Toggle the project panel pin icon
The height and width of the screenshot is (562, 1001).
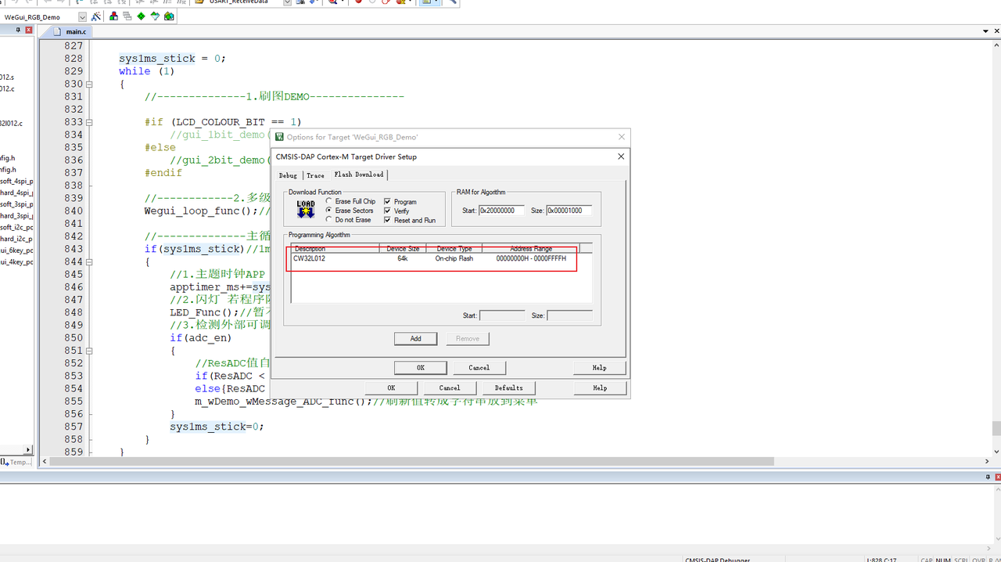pos(19,30)
